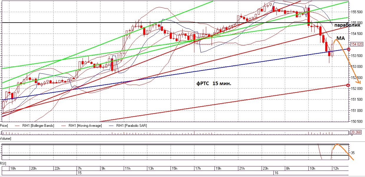Select the 21h time axis label
Screen dimensions: 365x177
[242, 168]
